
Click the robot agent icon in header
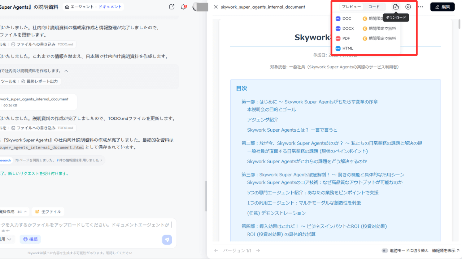tap(67, 7)
